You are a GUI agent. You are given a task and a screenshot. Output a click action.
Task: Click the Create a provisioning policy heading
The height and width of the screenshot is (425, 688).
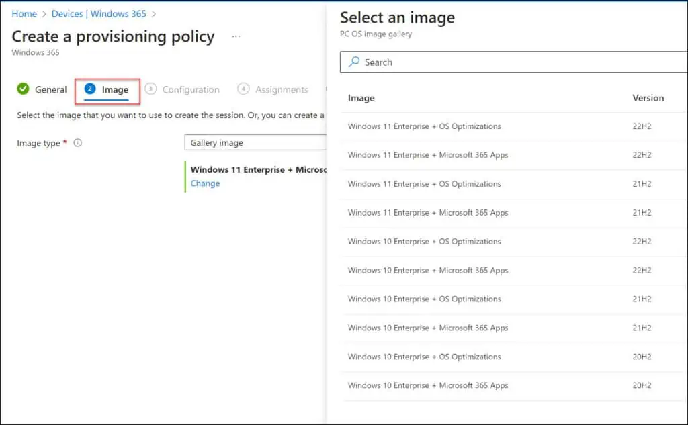[x=113, y=36]
